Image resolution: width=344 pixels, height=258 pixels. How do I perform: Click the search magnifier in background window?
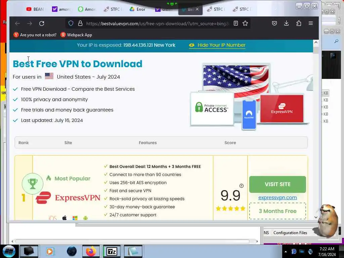[x=336, y=41]
